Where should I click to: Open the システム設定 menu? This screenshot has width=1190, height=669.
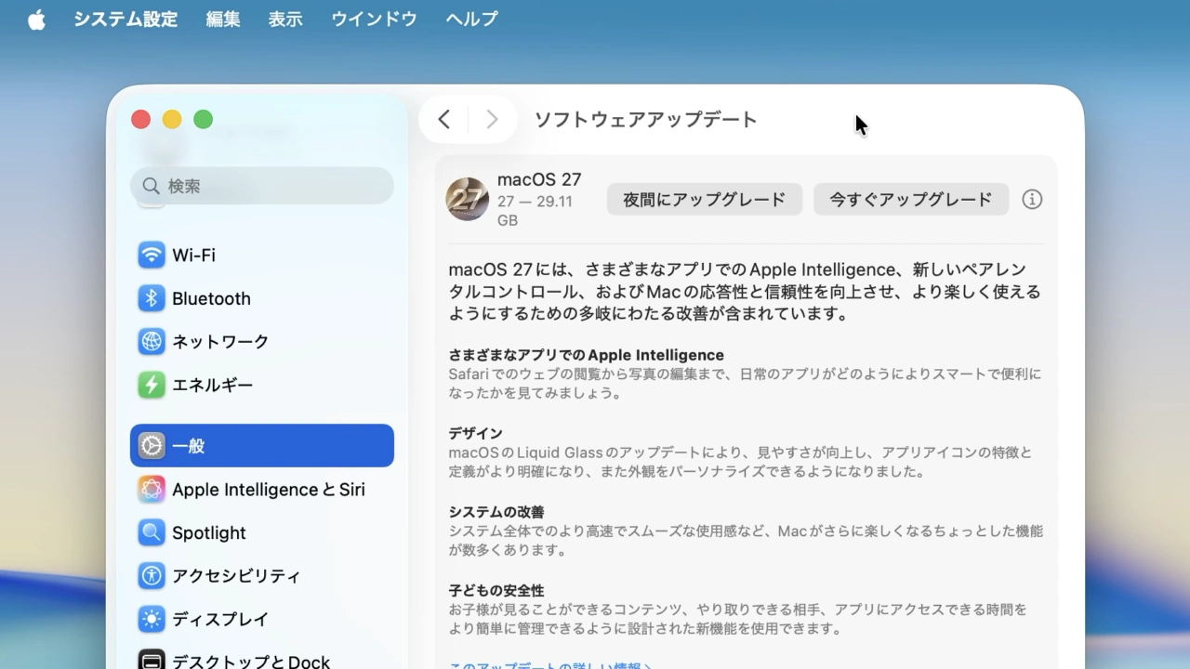(126, 20)
